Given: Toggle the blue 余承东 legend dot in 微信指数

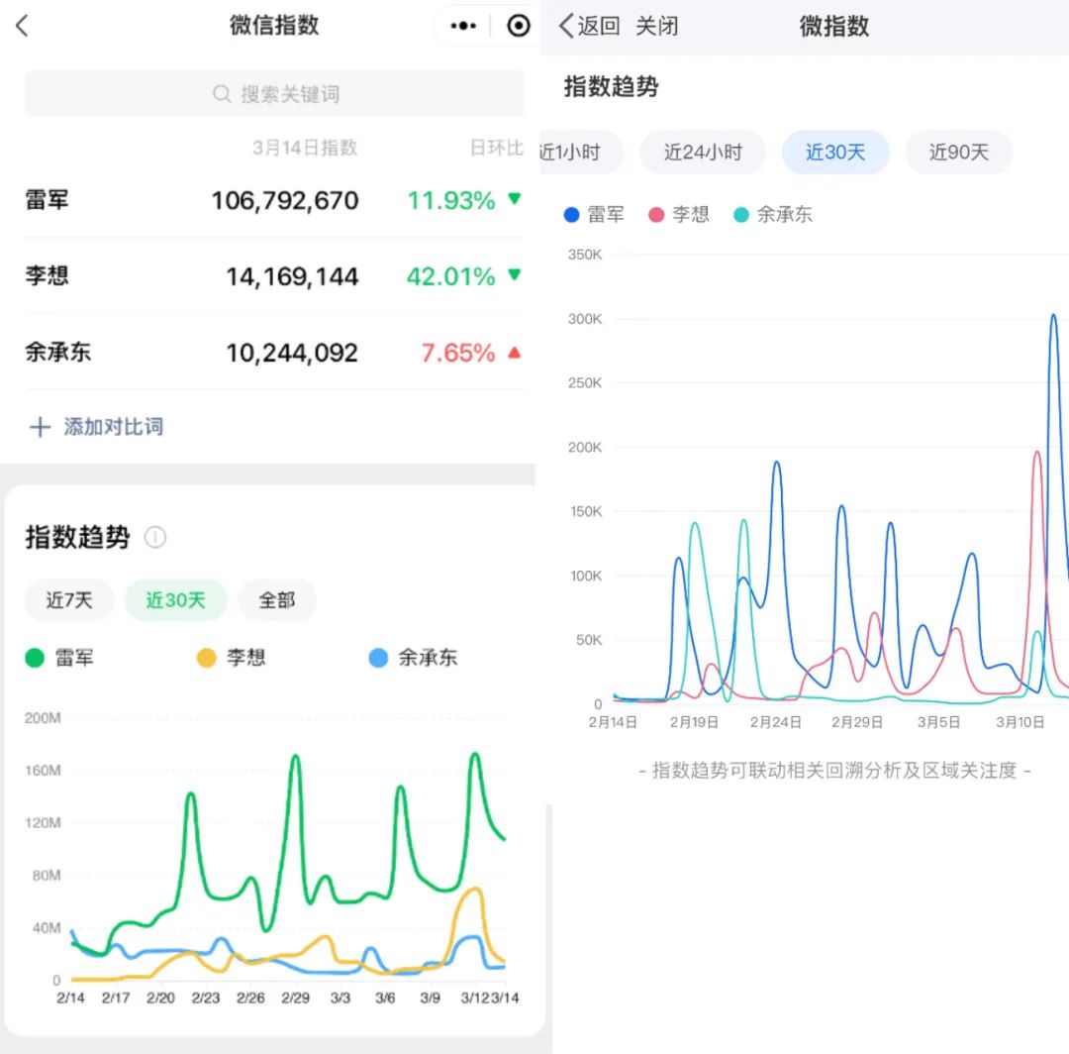Looking at the screenshot, I should tap(378, 659).
